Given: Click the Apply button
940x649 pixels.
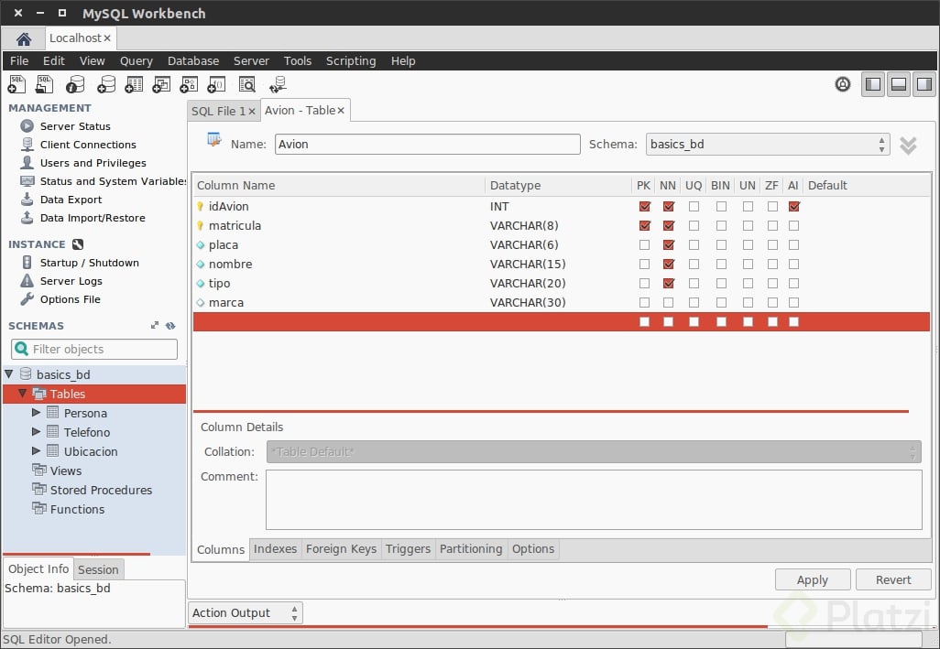Looking at the screenshot, I should point(813,579).
